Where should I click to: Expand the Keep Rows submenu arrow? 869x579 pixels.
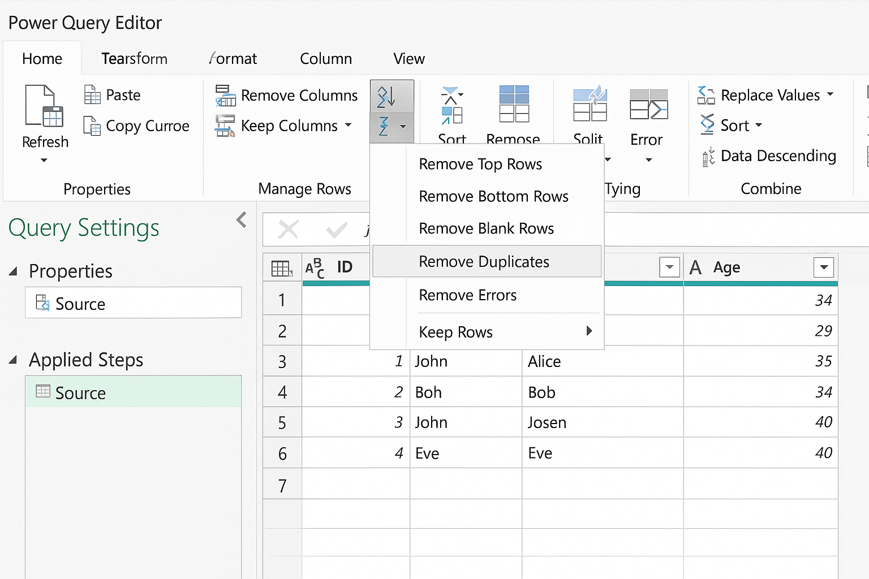pos(590,331)
